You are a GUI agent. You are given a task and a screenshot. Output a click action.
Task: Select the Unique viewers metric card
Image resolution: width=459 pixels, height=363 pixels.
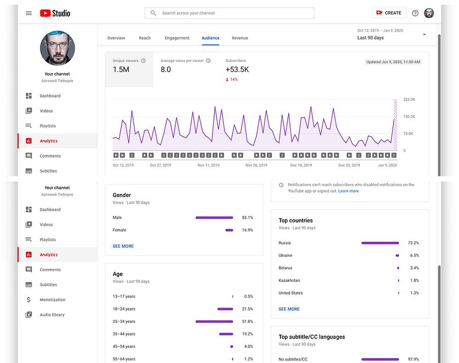point(129,69)
